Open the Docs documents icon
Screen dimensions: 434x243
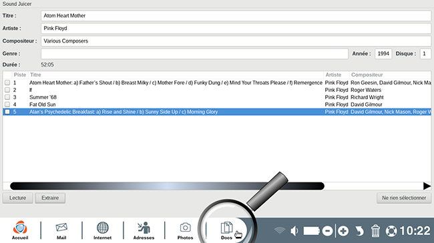point(226,230)
